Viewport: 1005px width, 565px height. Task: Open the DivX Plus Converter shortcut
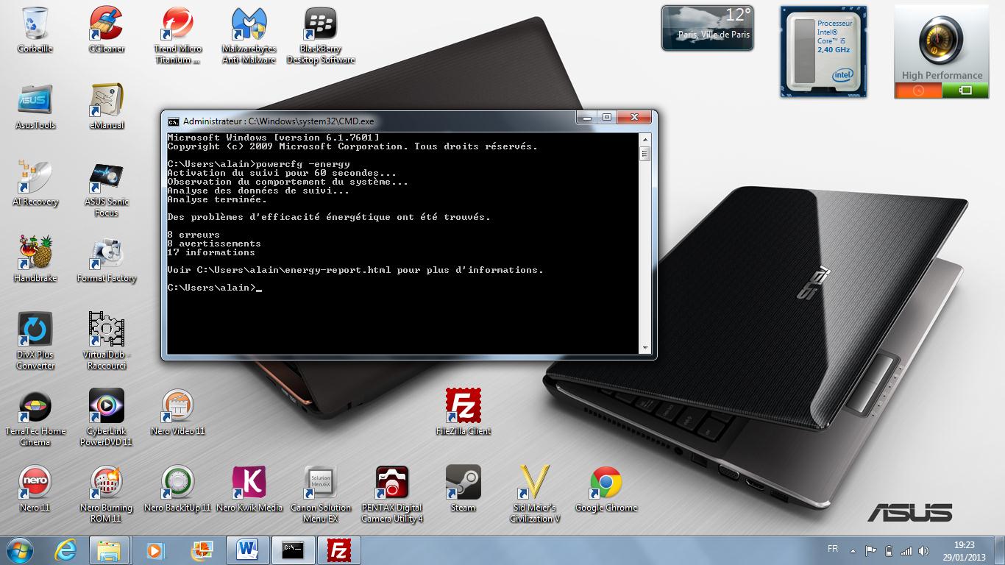tap(35, 341)
